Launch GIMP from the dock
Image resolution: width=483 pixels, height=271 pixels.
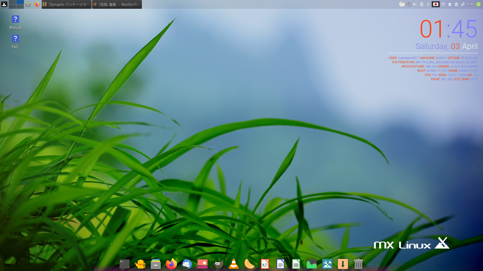coord(218,264)
